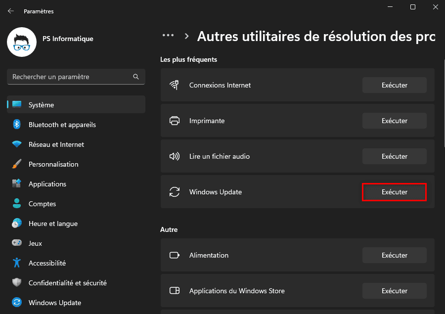Click the refresh icon next to Windows Update troubleshooter
This screenshot has height=314, width=445.
click(174, 192)
